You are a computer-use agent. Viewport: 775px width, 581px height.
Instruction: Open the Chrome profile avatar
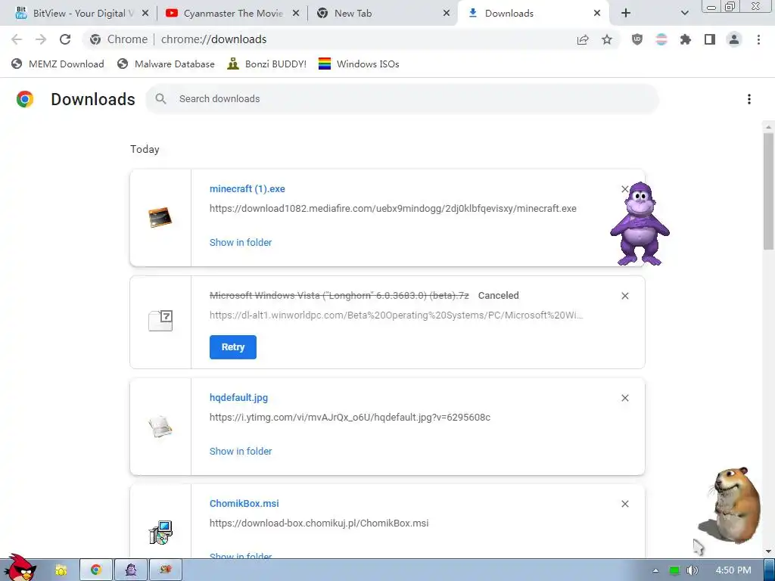(734, 39)
